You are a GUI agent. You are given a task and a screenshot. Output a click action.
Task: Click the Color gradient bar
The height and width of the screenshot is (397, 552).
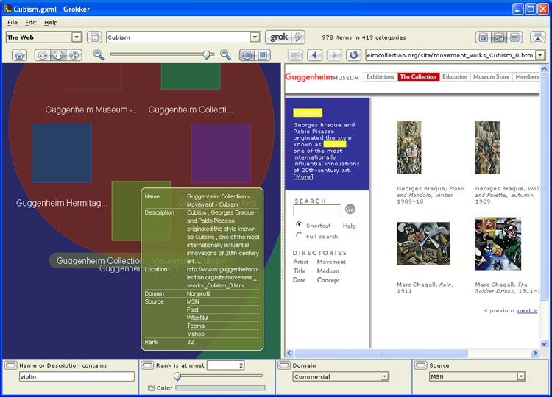click(x=220, y=388)
